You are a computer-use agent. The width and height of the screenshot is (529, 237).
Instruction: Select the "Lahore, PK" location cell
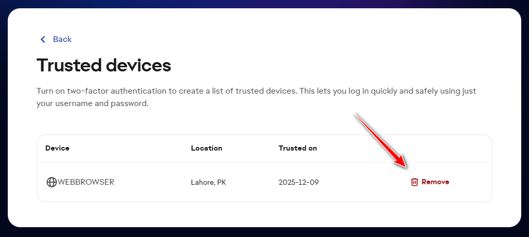pyautogui.click(x=209, y=182)
